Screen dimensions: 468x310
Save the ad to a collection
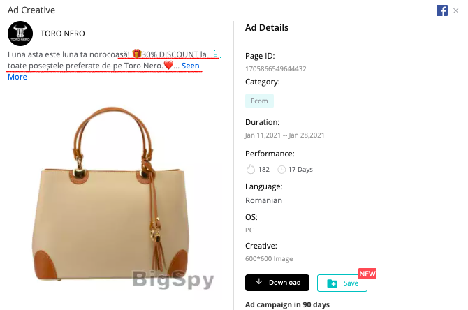pyautogui.click(x=342, y=283)
